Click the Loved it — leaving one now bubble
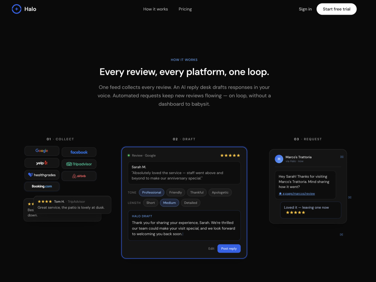The image size is (376, 282). click(311, 210)
